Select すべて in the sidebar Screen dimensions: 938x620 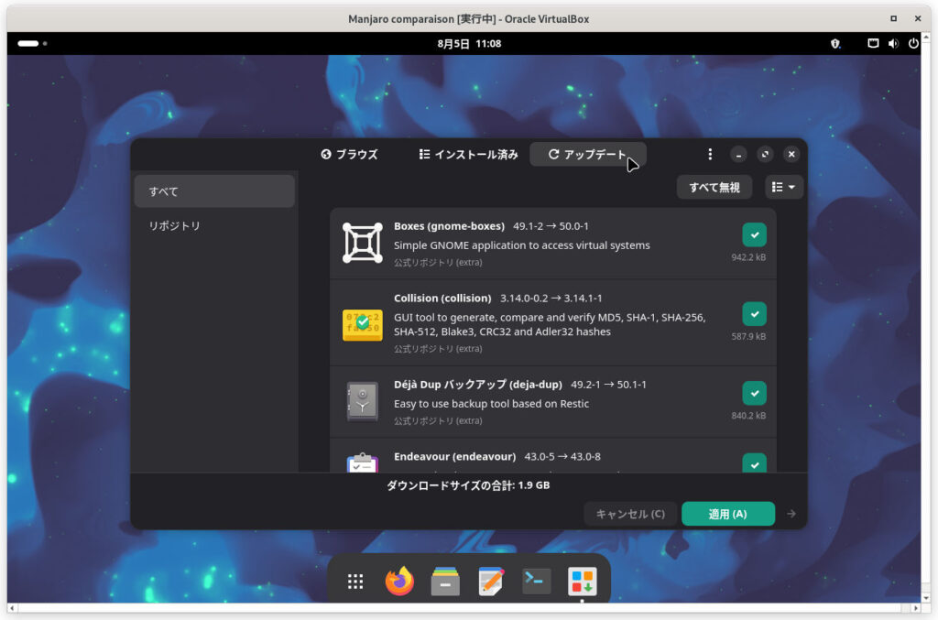pyautogui.click(x=214, y=191)
